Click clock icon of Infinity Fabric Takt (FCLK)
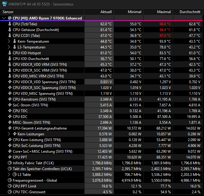Screen dimensions: 204x196 coord(10,163)
